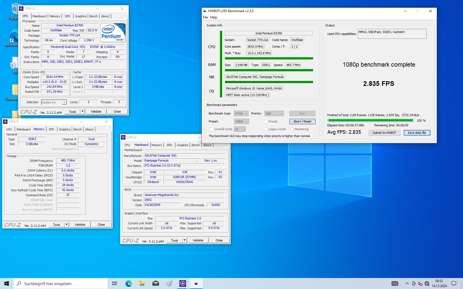Click Tools in the Mainboard window

point(174,240)
